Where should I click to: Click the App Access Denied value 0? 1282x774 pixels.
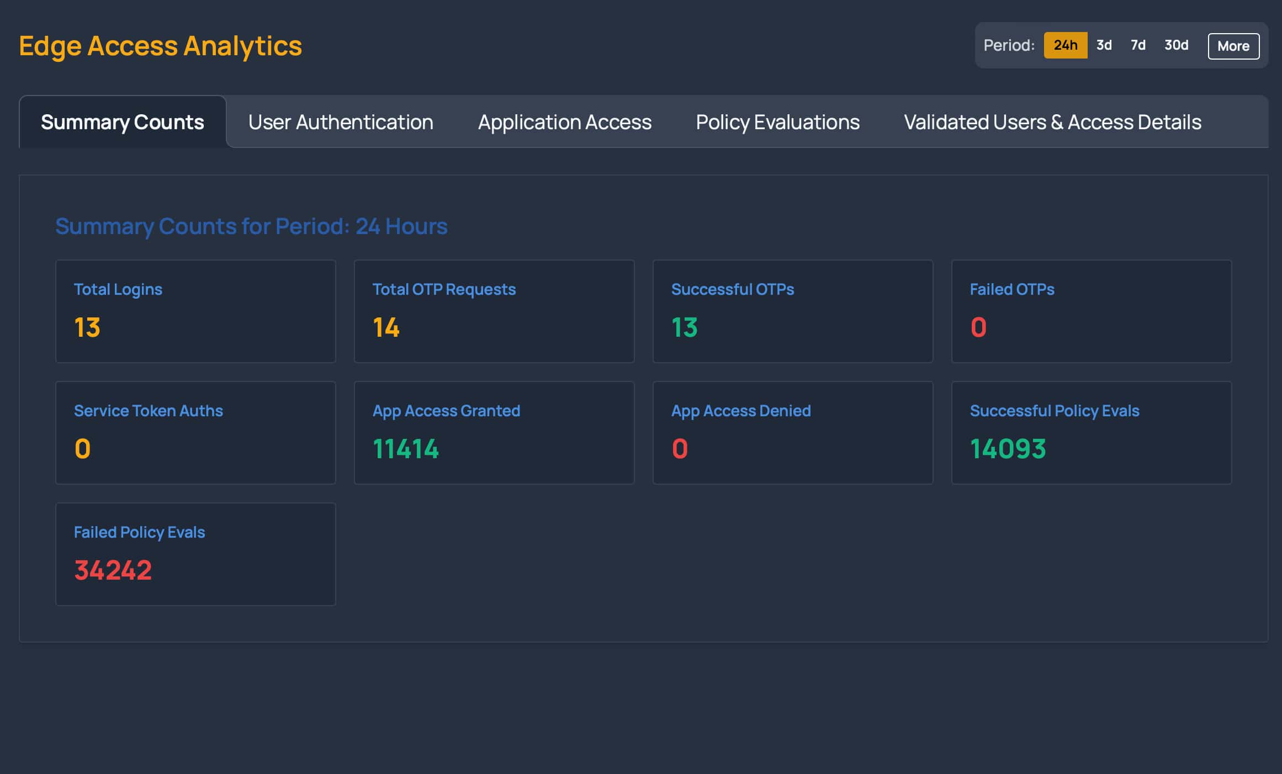point(680,449)
